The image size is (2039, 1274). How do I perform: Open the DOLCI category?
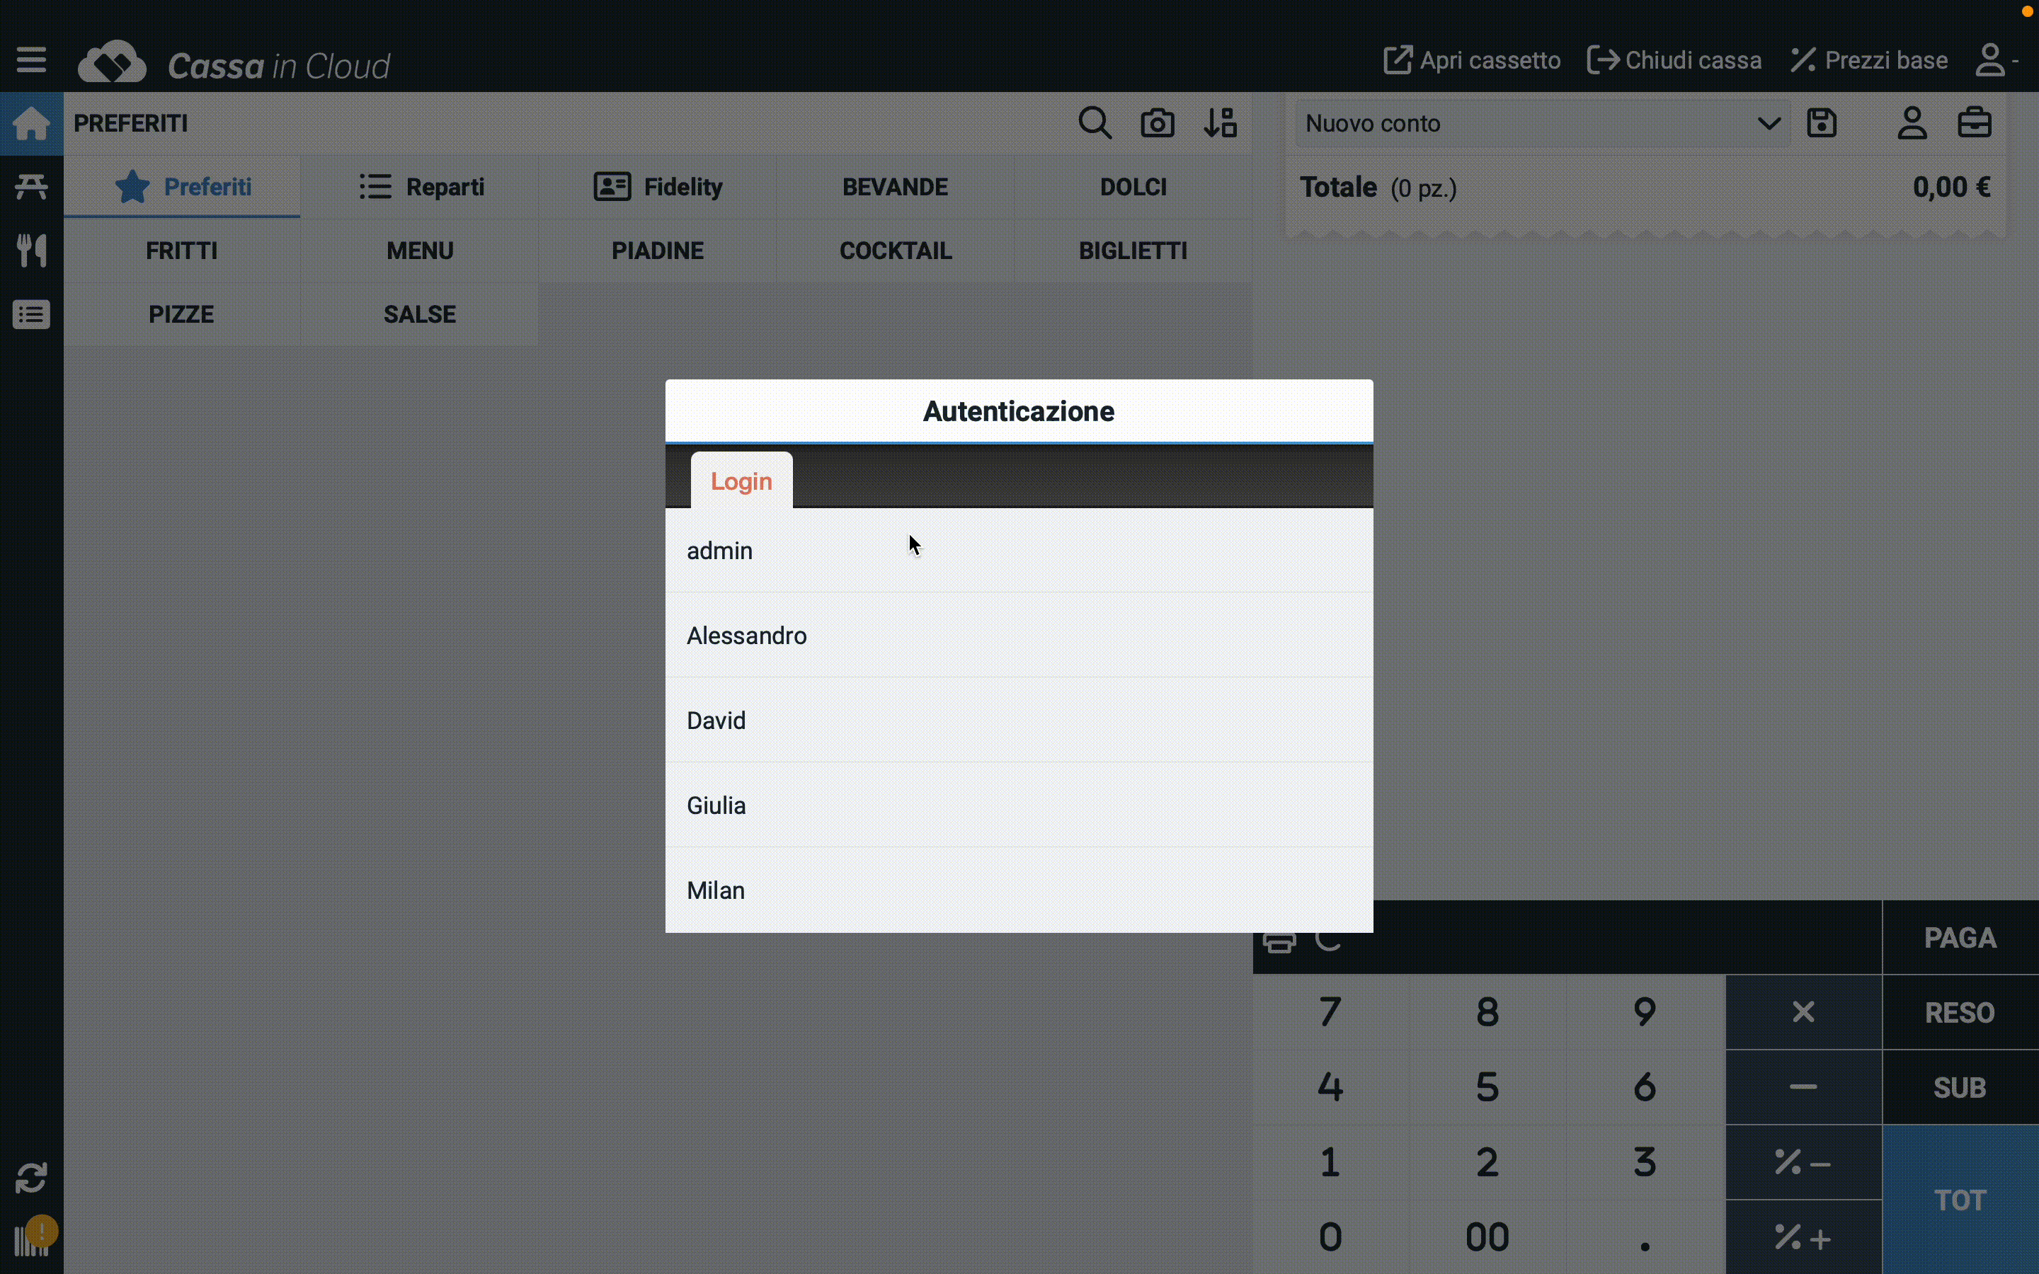tap(1133, 186)
